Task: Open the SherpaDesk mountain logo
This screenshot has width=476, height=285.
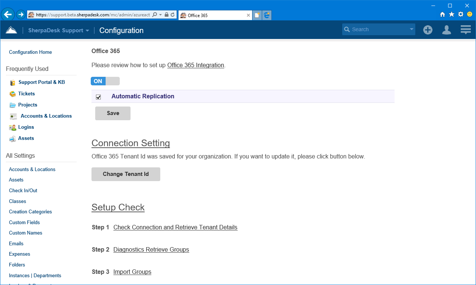Action: click(x=12, y=29)
